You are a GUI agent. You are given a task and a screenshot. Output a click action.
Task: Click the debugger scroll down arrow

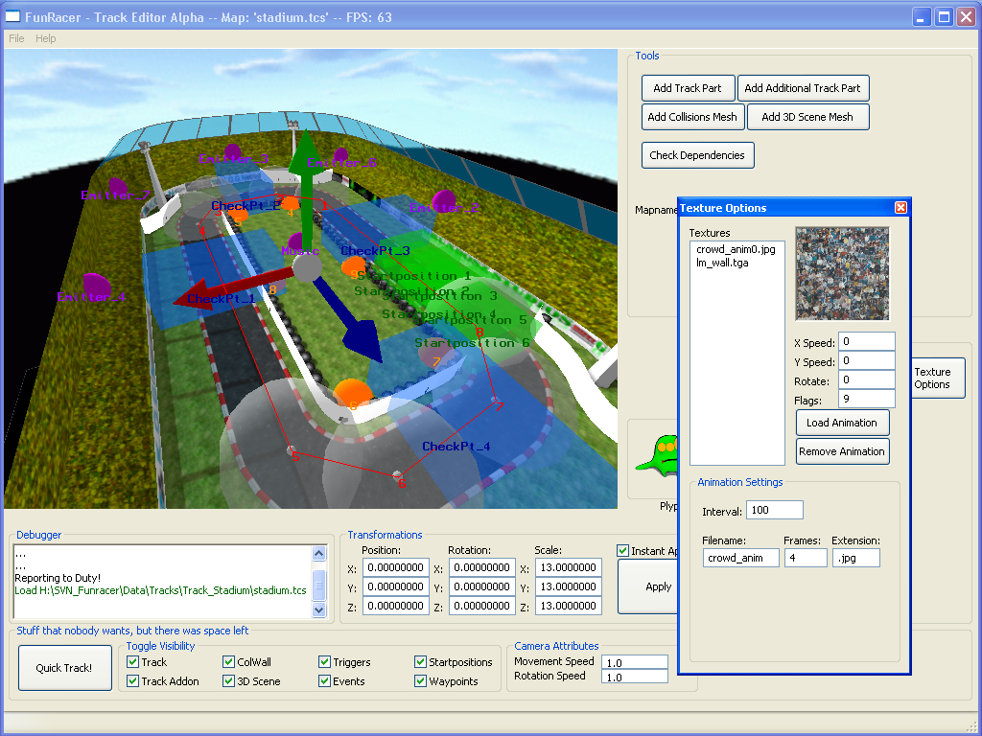319,611
